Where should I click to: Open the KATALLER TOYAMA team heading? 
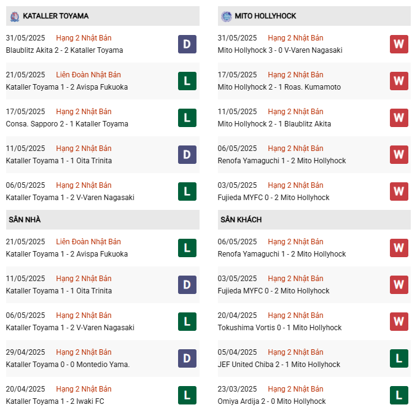tap(56, 16)
